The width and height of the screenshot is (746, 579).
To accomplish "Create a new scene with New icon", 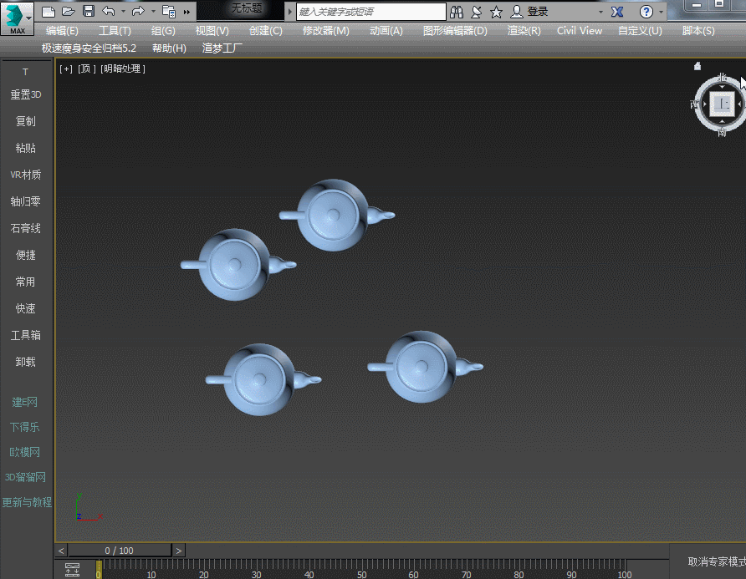I will click(x=49, y=12).
